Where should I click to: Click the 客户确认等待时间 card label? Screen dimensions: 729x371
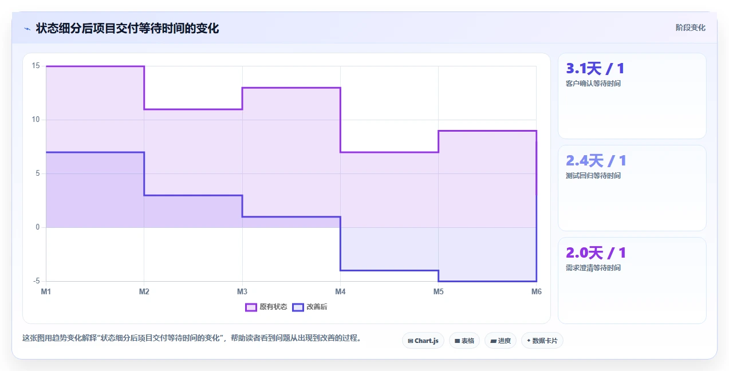[593, 84]
